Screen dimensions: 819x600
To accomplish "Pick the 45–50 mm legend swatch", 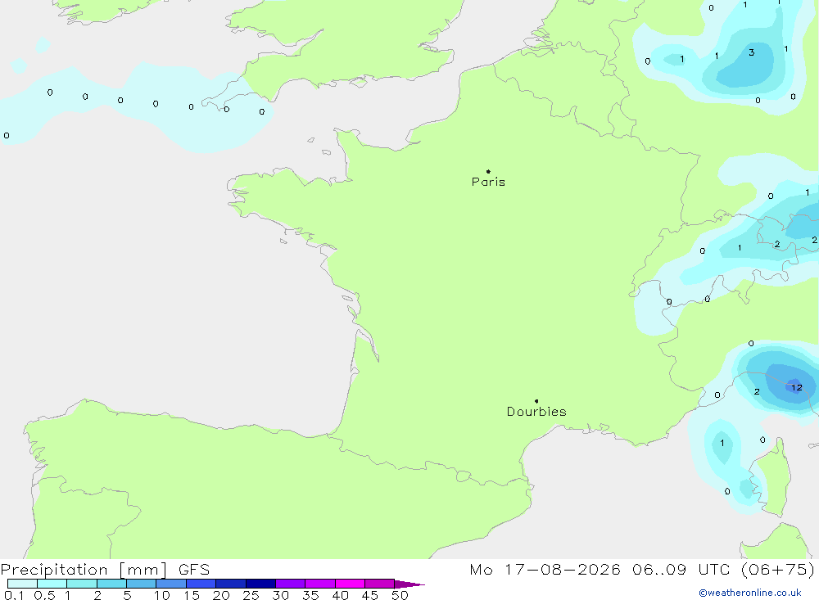I will 379,584.
